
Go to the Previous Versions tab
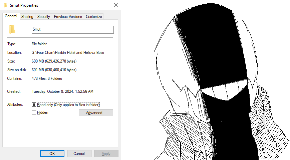68,17
